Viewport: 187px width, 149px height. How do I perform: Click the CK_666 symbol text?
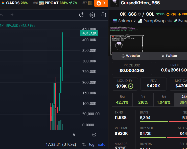tap(128, 14)
